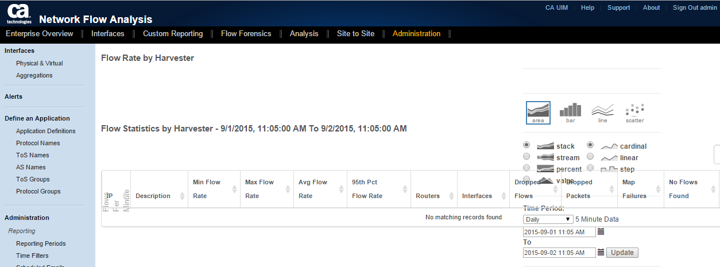
Task: Sign out of the admin account
Action: (x=695, y=7)
